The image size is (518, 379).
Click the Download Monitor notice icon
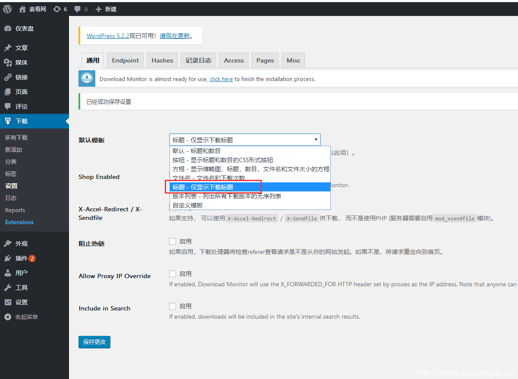[87, 79]
